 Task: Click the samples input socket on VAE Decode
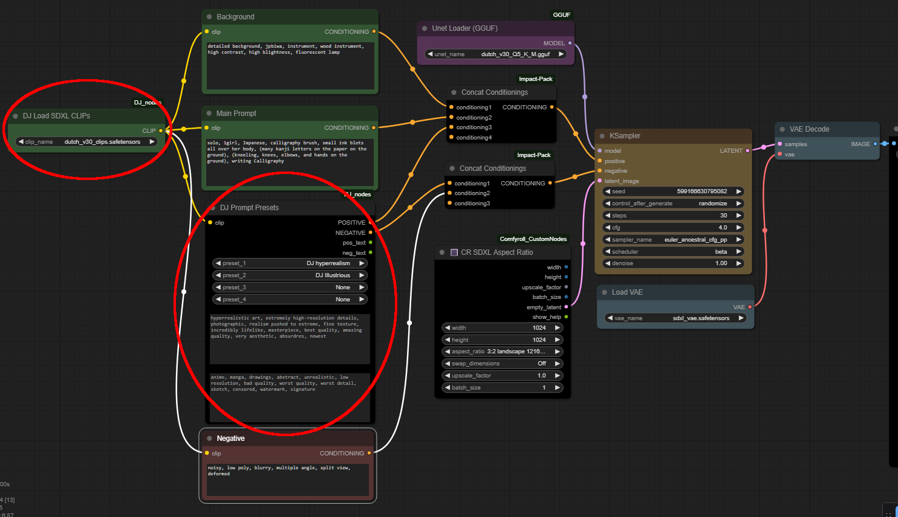pyautogui.click(x=780, y=144)
